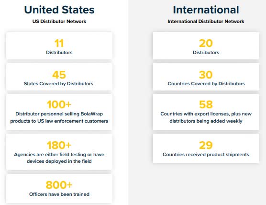Click the United States heading

pyautogui.click(x=59, y=10)
